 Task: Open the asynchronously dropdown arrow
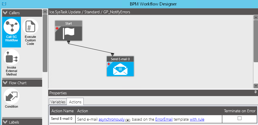coord(128,120)
